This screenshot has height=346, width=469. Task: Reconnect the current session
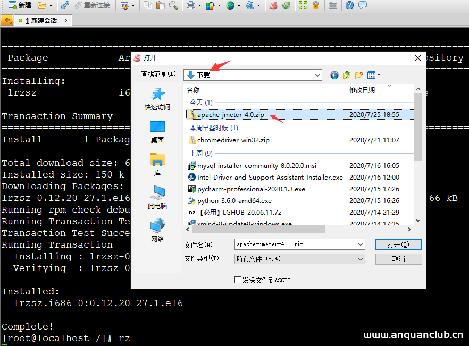[93, 6]
